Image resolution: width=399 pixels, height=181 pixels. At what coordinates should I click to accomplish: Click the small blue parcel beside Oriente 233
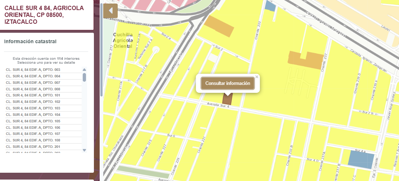click(x=270, y=6)
